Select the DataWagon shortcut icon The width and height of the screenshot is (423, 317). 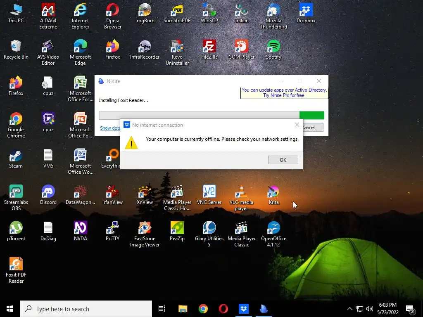click(80, 195)
